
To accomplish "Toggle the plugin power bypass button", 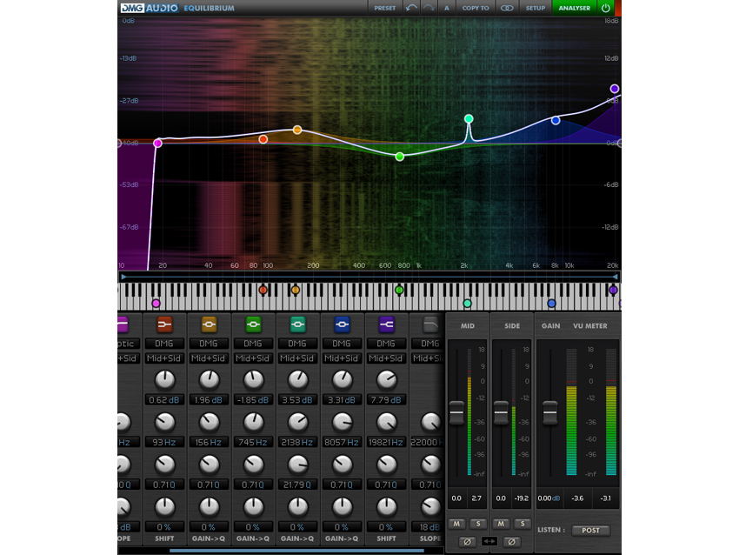I will point(606,8).
